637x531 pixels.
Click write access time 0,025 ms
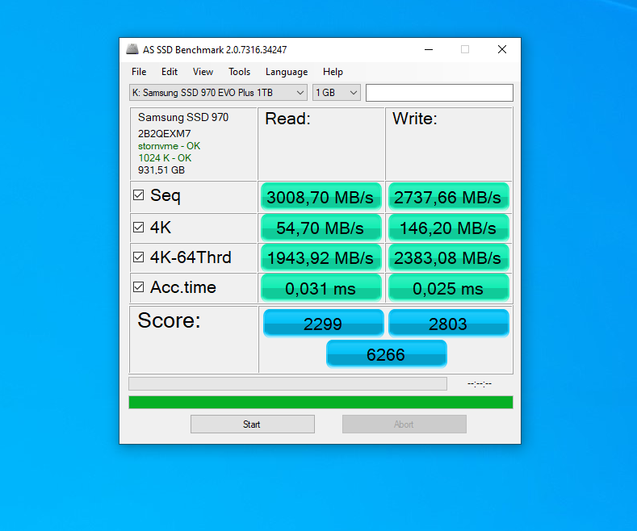tap(448, 288)
